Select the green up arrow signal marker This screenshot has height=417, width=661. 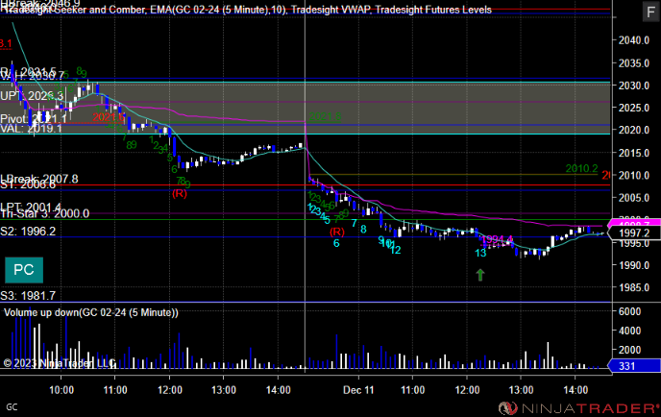pos(480,275)
